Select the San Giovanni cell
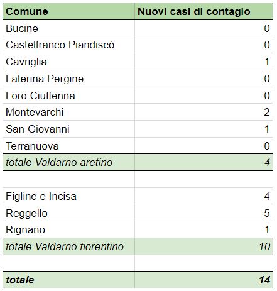 point(69,129)
